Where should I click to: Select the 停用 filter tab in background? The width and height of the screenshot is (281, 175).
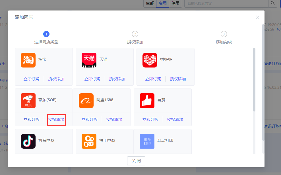pyautogui.click(x=175, y=3)
